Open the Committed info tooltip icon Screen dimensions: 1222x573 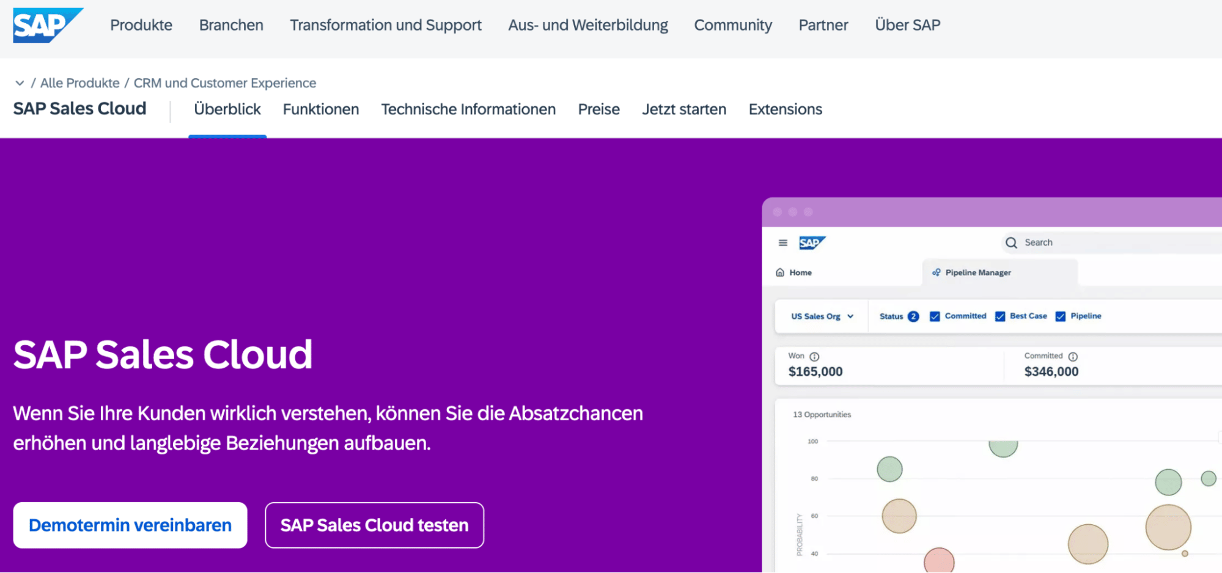tap(1073, 356)
